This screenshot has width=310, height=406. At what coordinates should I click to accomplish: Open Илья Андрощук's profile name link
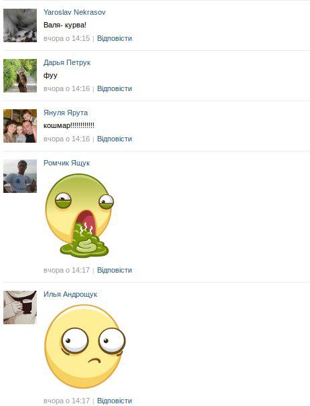click(x=70, y=294)
